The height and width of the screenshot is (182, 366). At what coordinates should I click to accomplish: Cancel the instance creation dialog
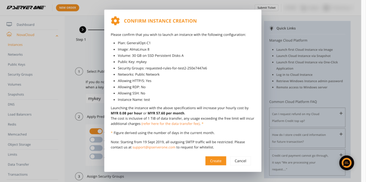241,161
